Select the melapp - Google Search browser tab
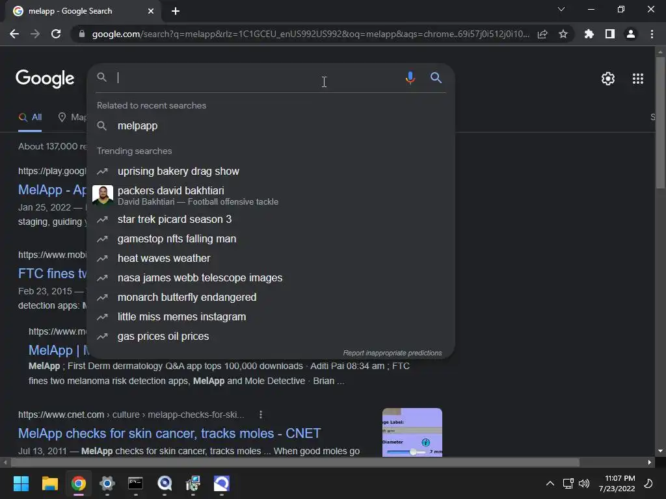This screenshot has width=666, height=499. pos(83,11)
